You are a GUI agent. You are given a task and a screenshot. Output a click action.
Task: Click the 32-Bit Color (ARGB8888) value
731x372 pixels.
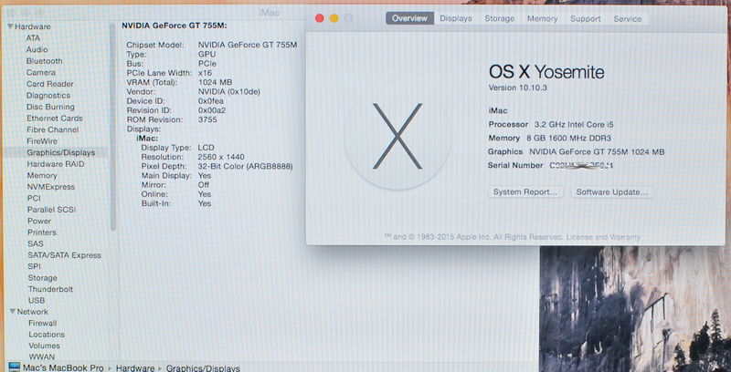[x=245, y=166]
